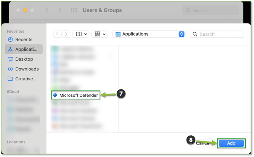
Task: Click the show all preferences grid icon
Action: point(74,10)
